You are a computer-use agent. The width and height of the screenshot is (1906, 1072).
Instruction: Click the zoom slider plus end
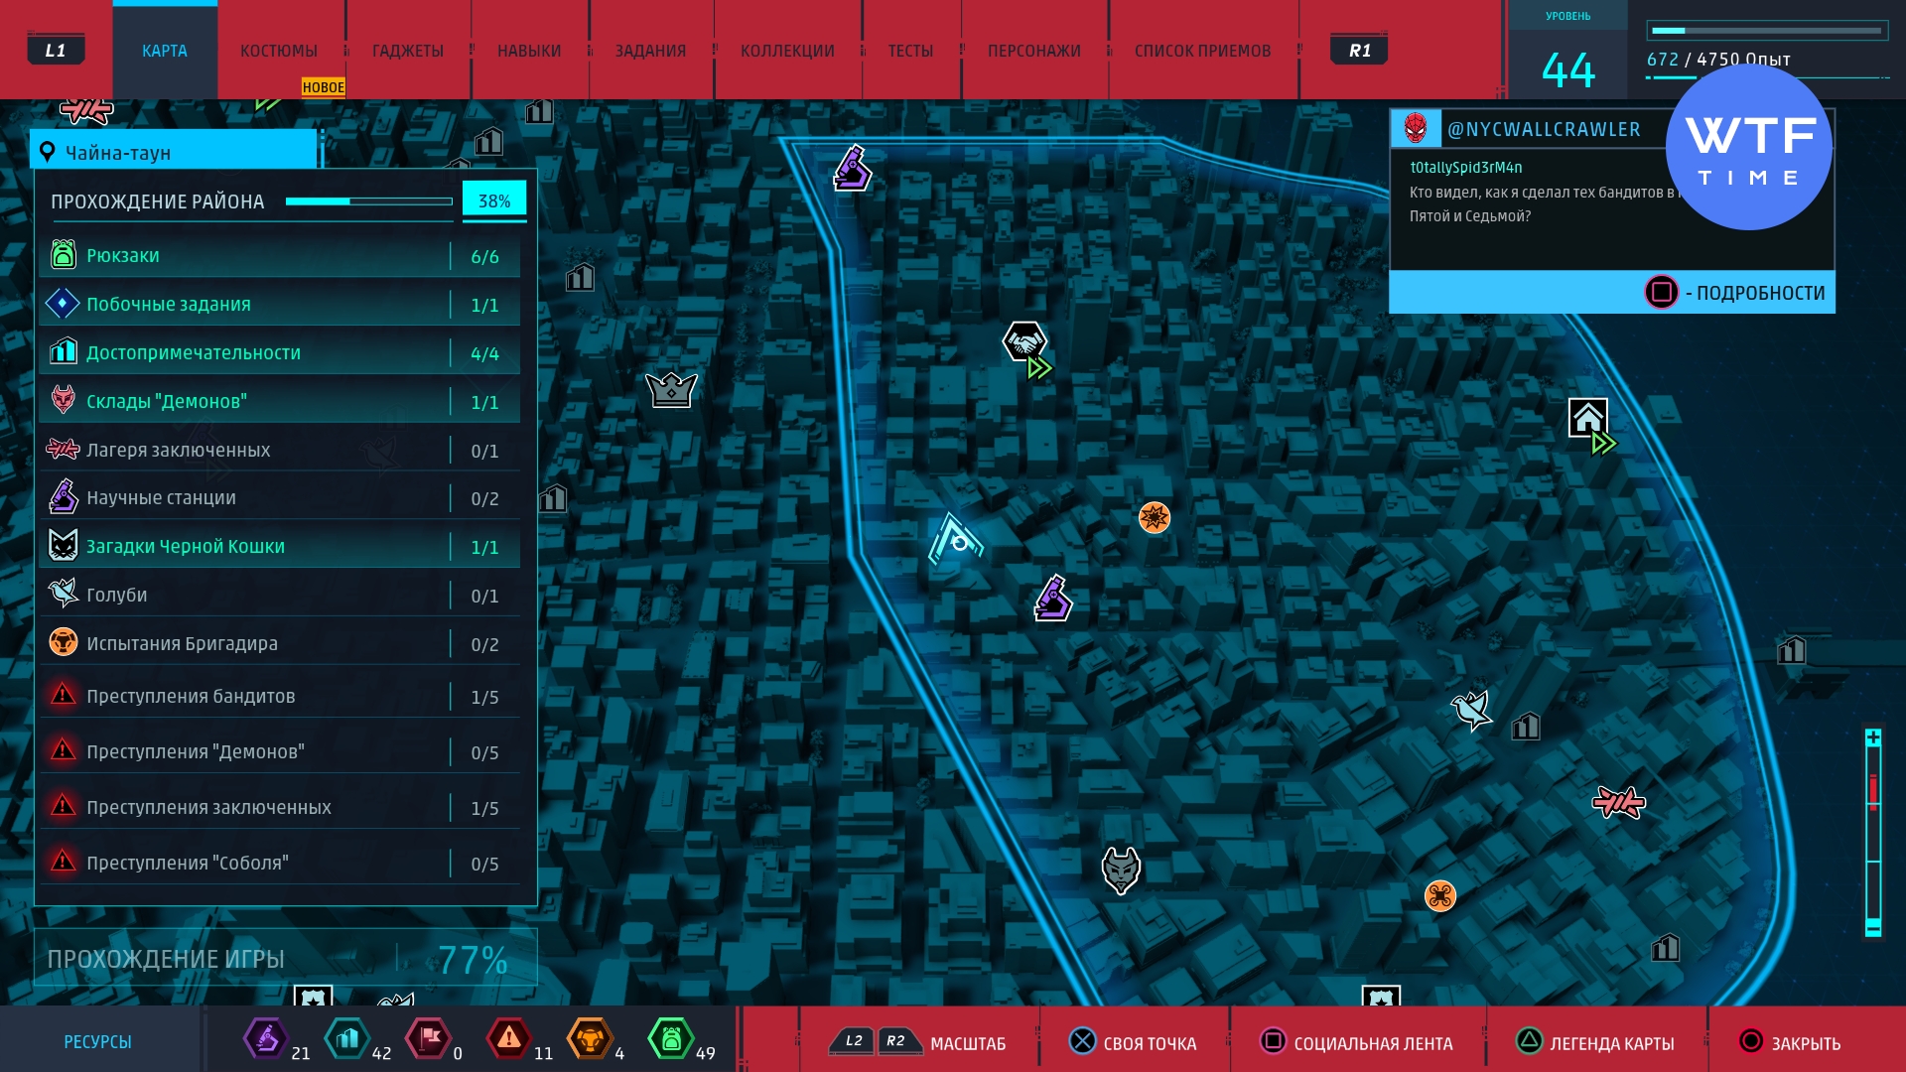pyautogui.click(x=1873, y=737)
